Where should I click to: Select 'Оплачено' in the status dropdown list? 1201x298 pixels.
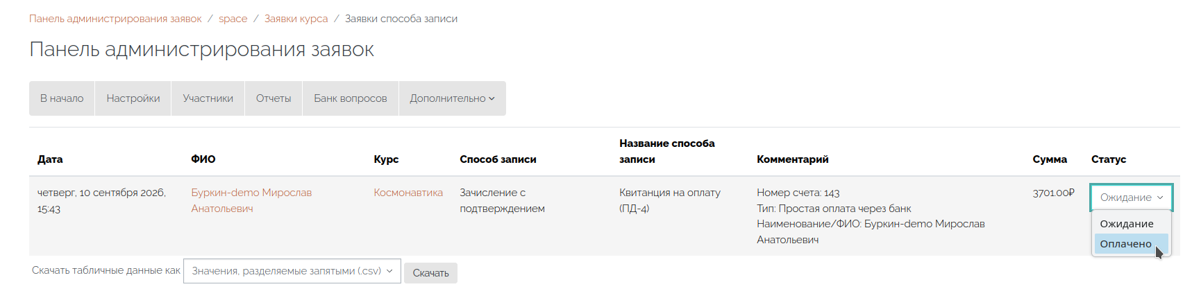tap(1131, 244)
